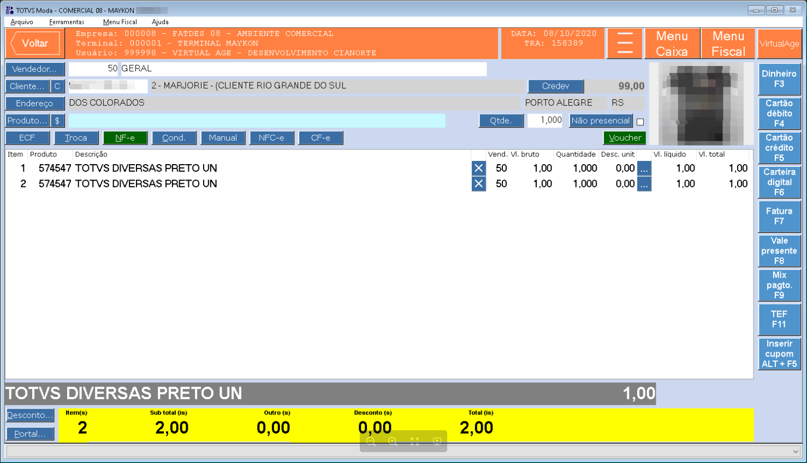Click the Portal... button
The height and width of the screenshot is (463, 807).
click(30, 434)
